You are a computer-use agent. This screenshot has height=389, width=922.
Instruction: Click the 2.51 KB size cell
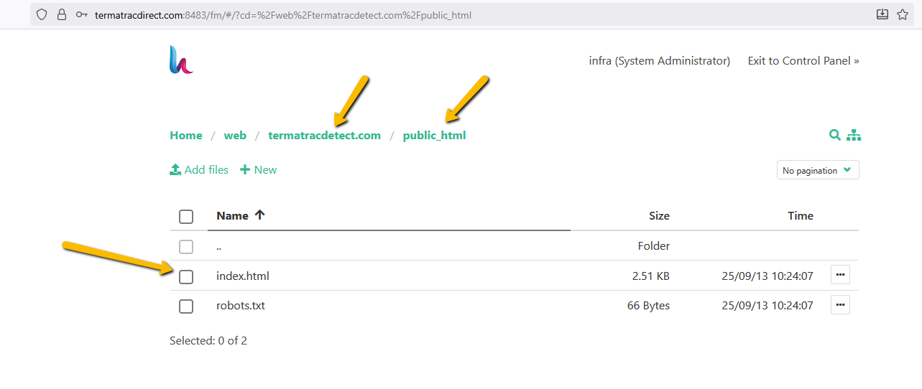pyautogui.click(x=650, y=276)
